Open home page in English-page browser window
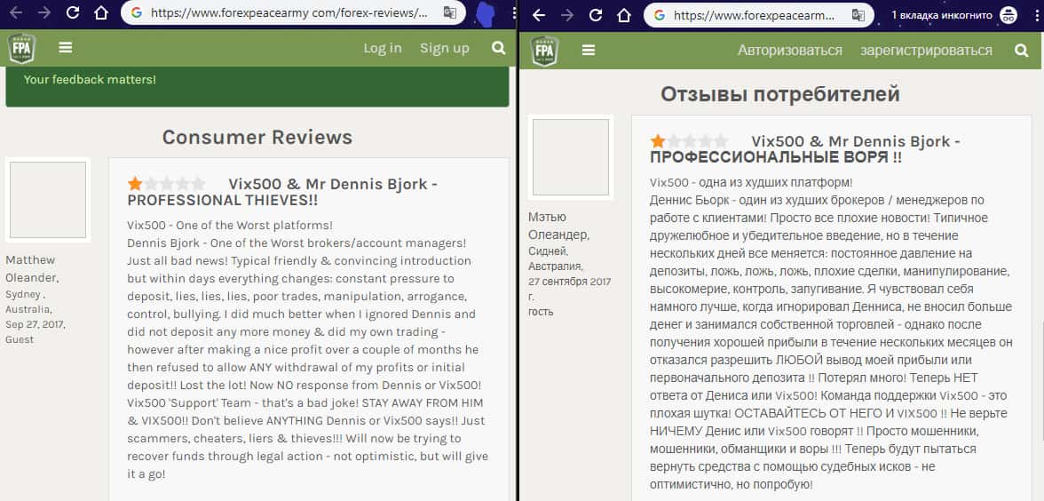1044x501 pixels. [101, 12]
